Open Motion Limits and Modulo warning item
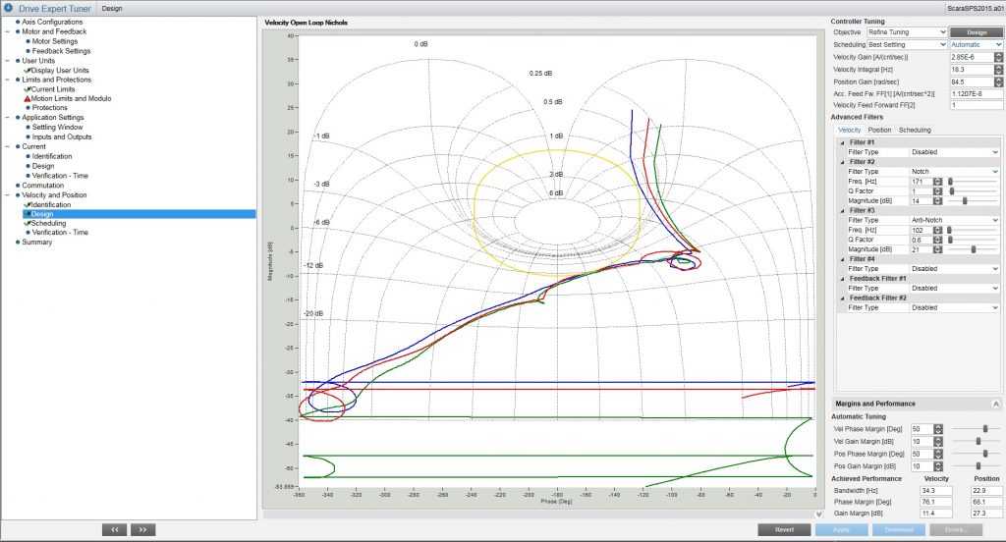The height and width of the screenshot is (542, 1006). click(71, 98)
